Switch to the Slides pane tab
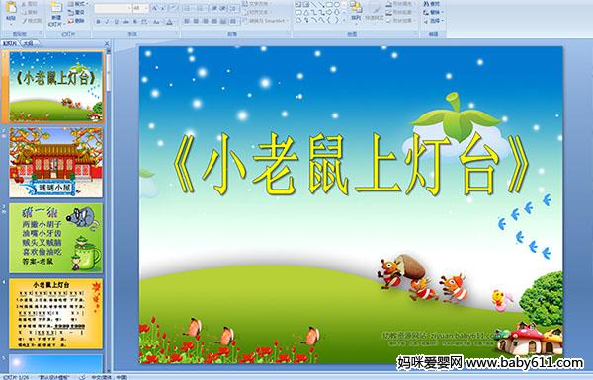Image resolution: width=593 pixels, height=380 pixels. click(10, 43)
